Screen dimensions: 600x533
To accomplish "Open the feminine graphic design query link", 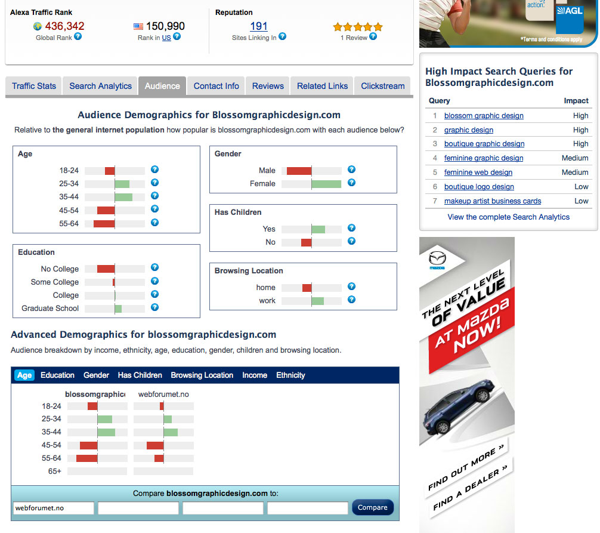I will pos(484,158).
